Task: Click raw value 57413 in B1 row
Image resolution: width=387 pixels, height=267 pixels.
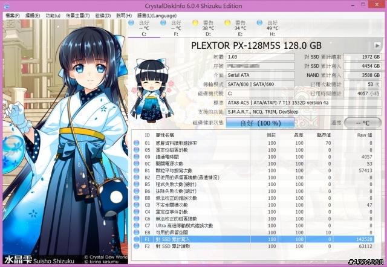Action: pyautogui.click(x=365, y=170)
